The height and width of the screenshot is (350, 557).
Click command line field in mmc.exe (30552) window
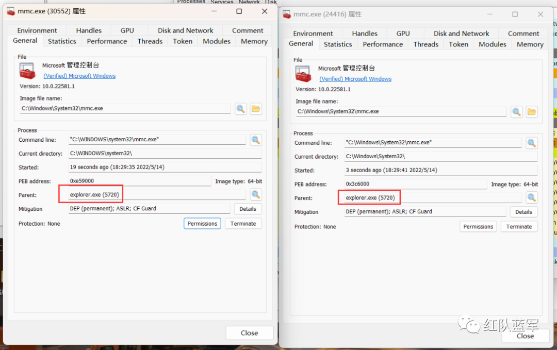click(157, 140)
